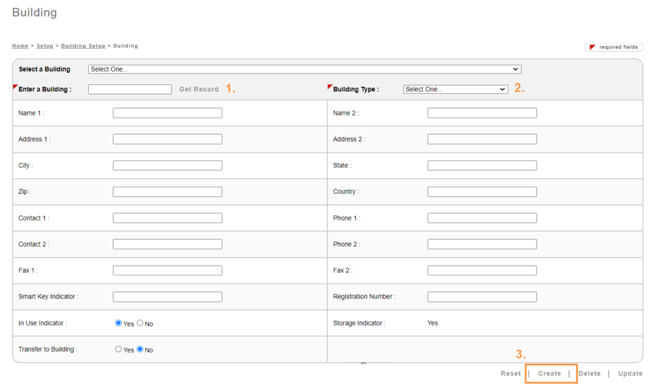Focus the Country input field
This screenshot has height=386, width=655.
(482, 192)
